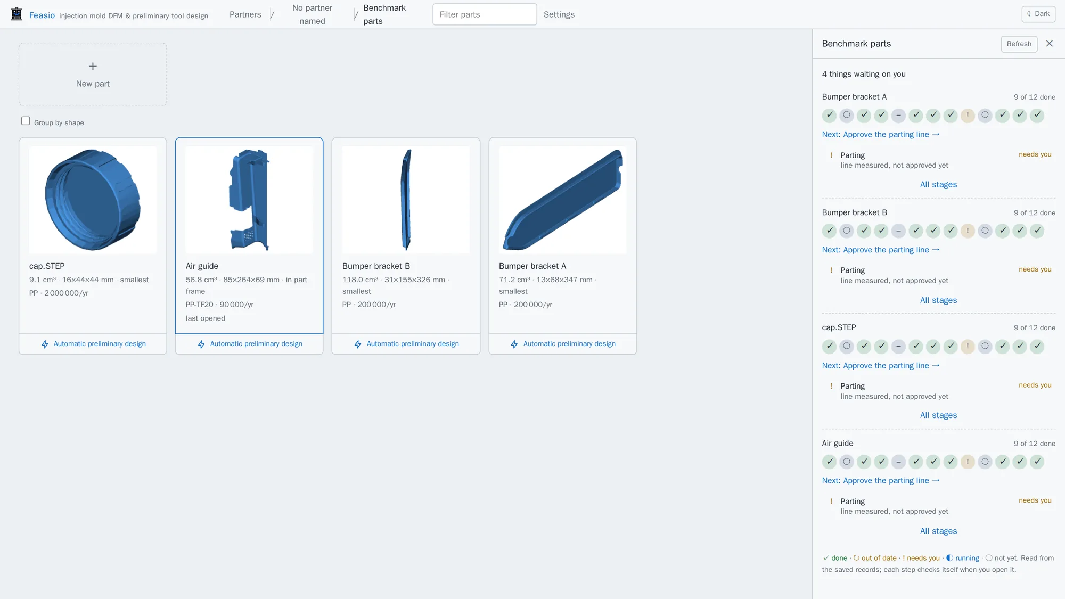The height and width of the screenshot is (599, 1065).
Task: Switch to Dark theme
Action: pos(1038,14)
